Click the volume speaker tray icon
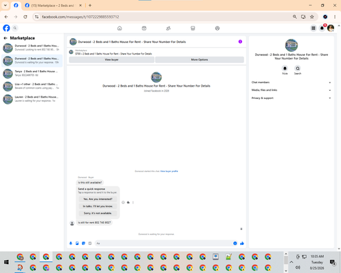 298,268
